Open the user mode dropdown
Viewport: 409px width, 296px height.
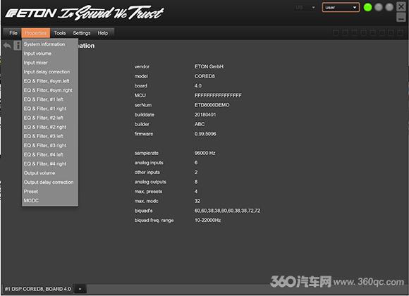tap(341, 8)
